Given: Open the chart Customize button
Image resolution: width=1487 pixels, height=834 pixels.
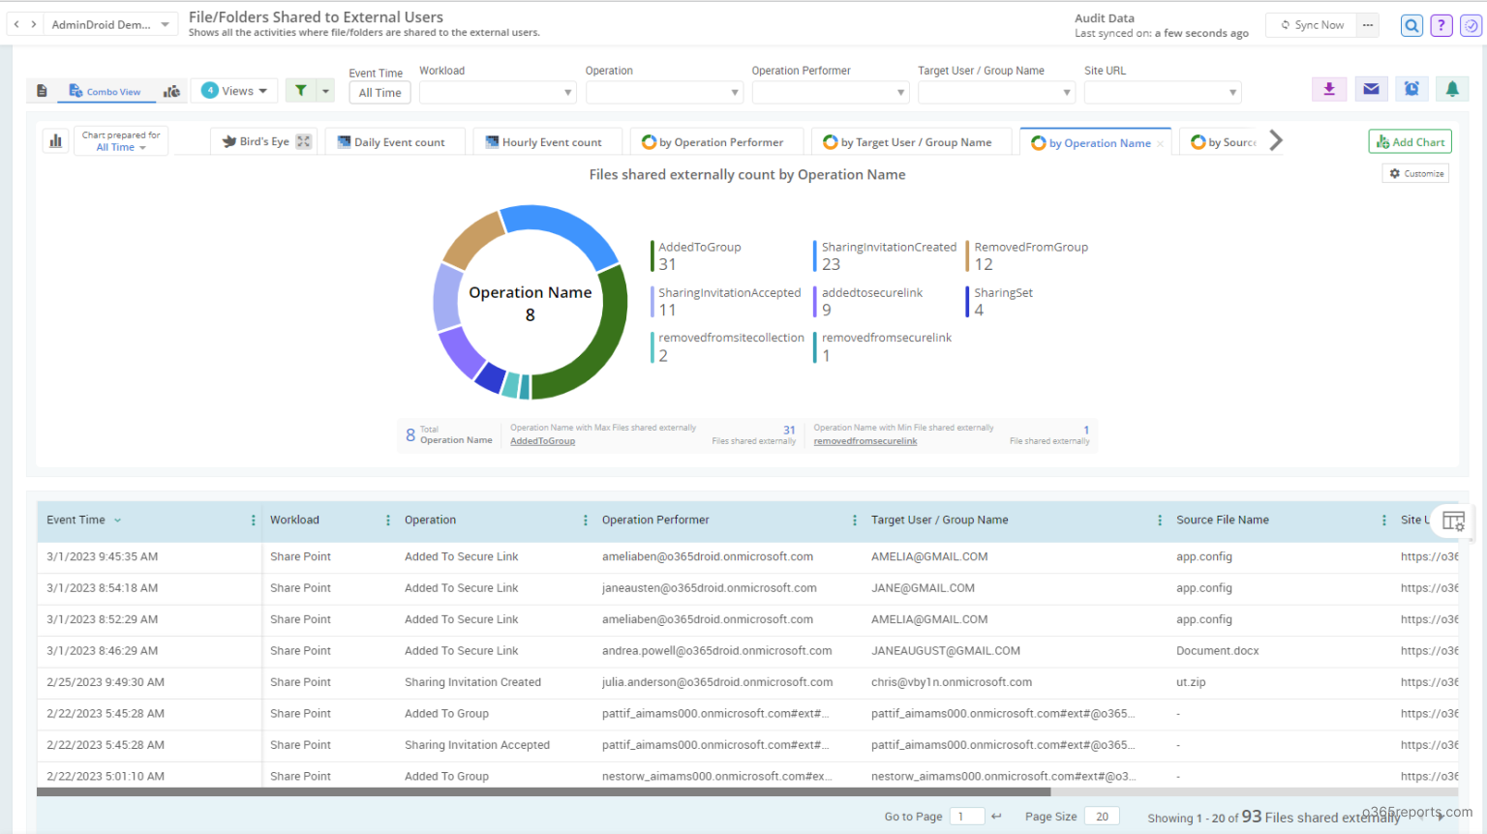Looking at the screenshot, I should (x=1415, y=174).
